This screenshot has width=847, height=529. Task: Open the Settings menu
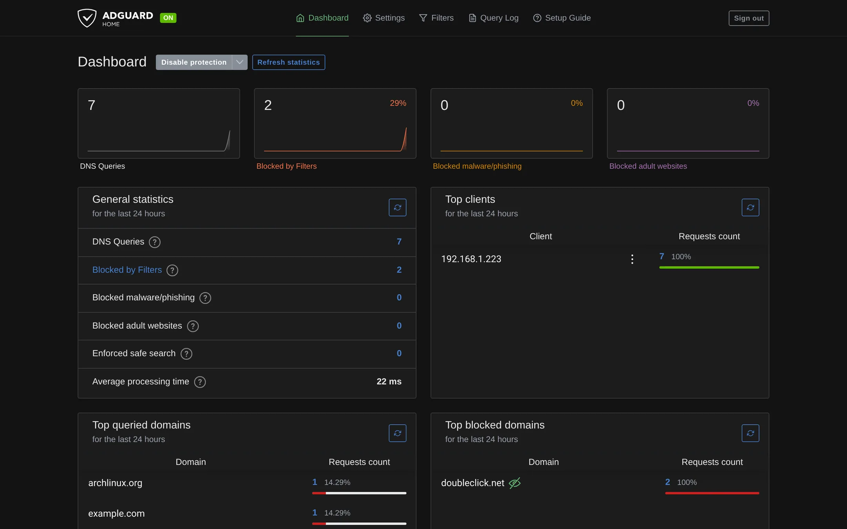pyautogui.click(x=384, y=18)
